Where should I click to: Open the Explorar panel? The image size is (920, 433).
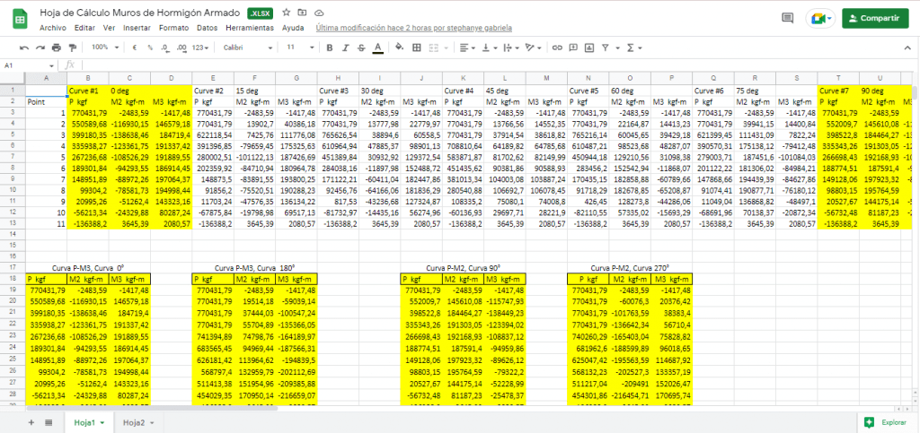click(x=885, y=422)
